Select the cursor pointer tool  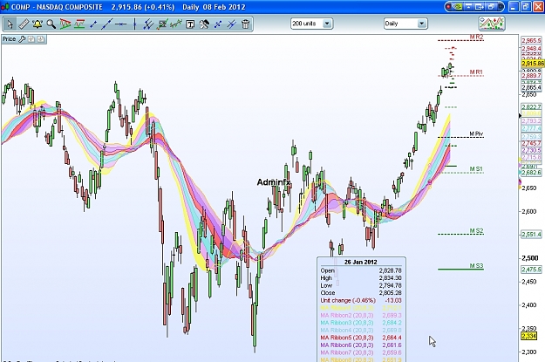[x=10, y=24]
